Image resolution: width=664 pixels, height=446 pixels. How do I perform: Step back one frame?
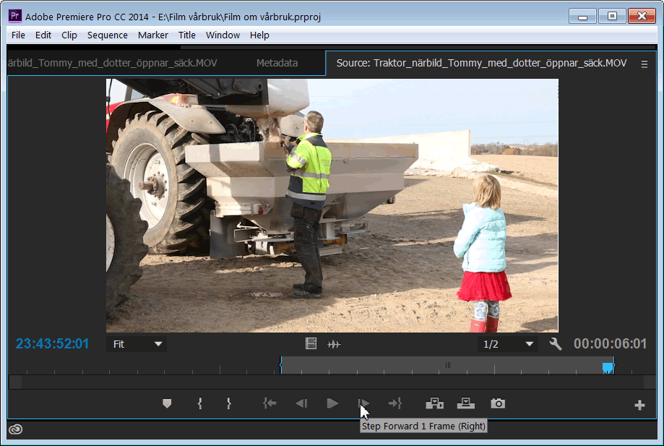point(301,404)
